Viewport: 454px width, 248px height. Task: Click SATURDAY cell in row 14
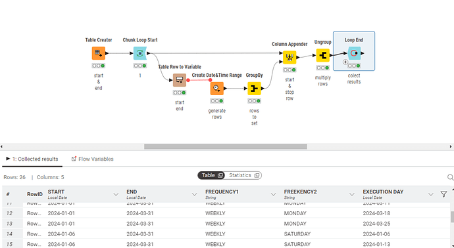pos(297,234)
